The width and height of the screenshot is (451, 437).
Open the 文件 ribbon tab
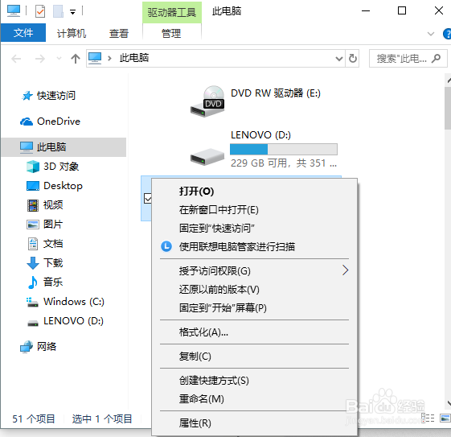coord(23,33)
